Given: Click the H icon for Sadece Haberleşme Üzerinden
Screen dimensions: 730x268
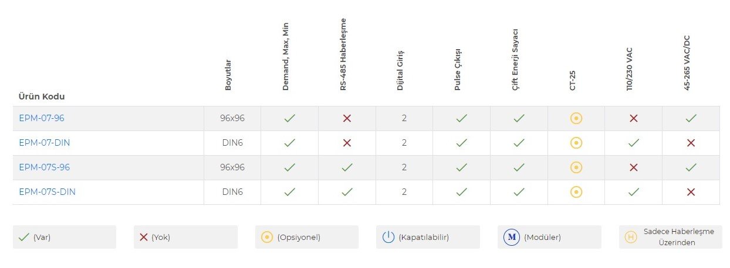Looking at the screenshot, I should pos(631,237).
